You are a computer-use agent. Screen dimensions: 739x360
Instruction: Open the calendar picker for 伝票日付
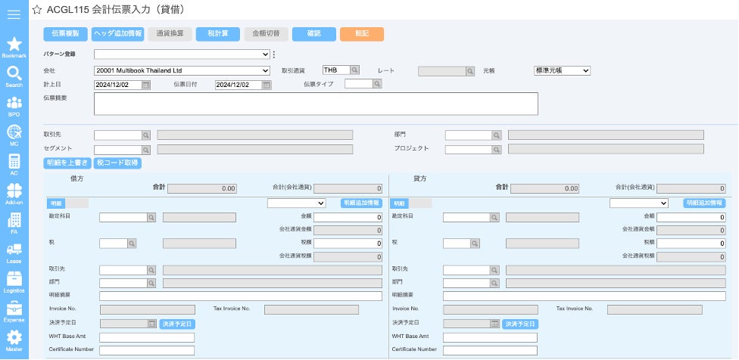click(x=267, y=85)
